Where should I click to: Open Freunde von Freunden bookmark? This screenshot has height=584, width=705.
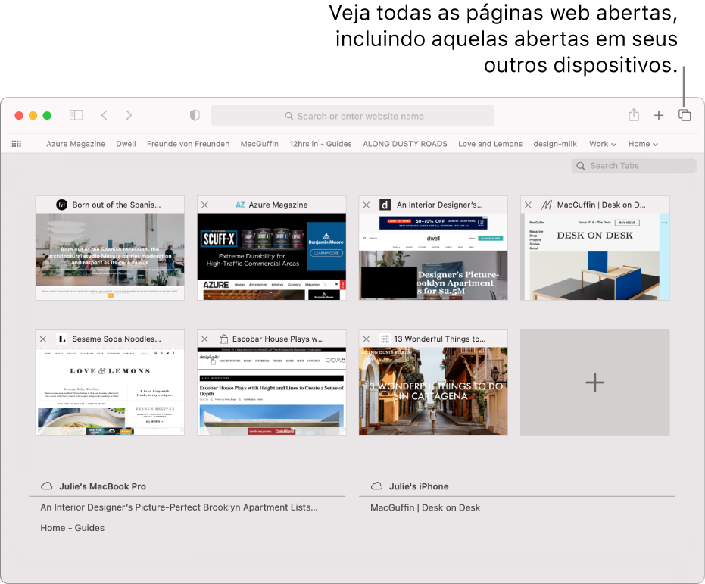(x=188, y=144)
